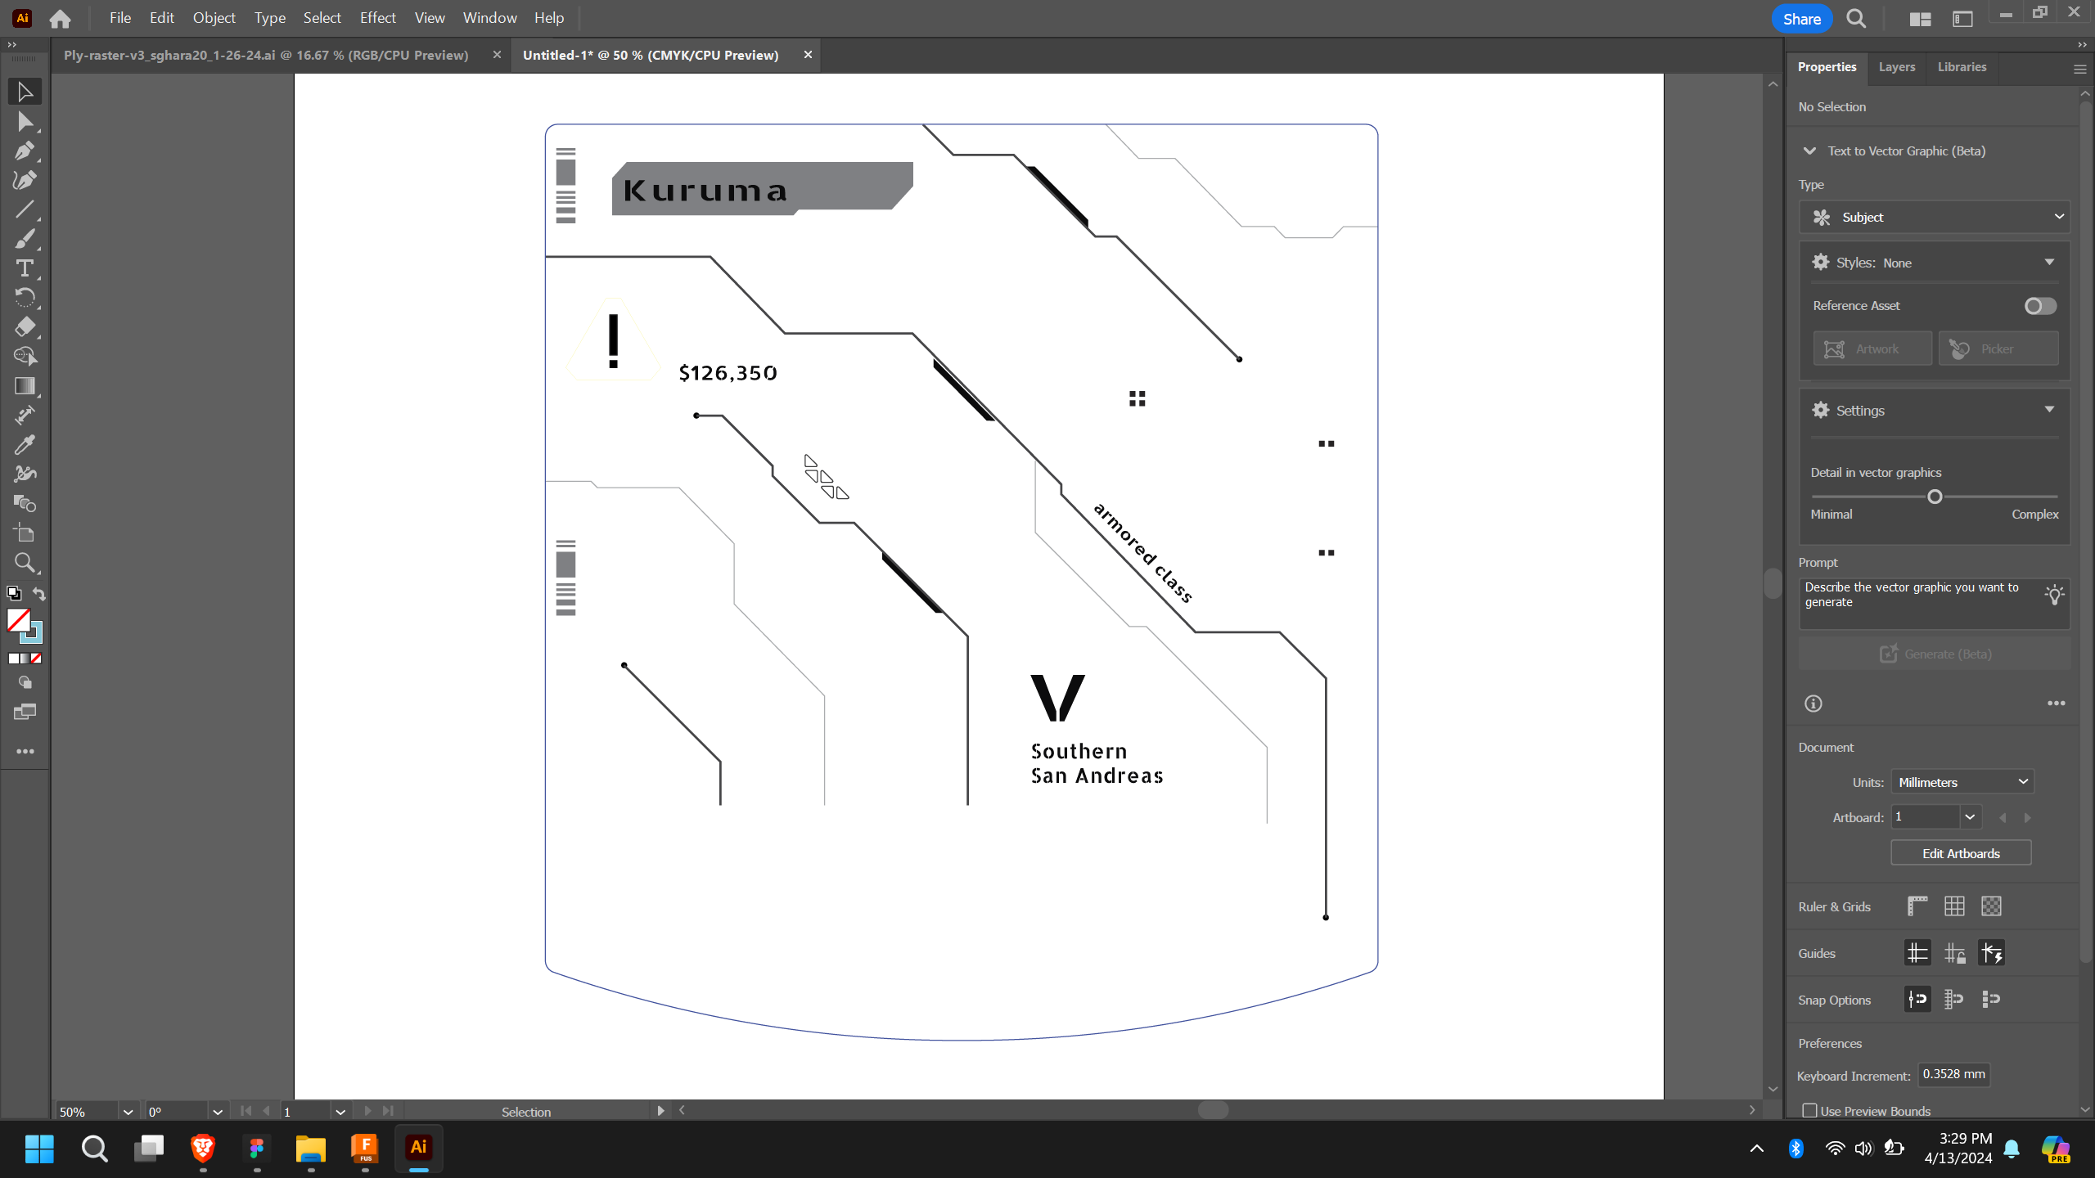Switch to the Libraries tab

[1962, 67]
